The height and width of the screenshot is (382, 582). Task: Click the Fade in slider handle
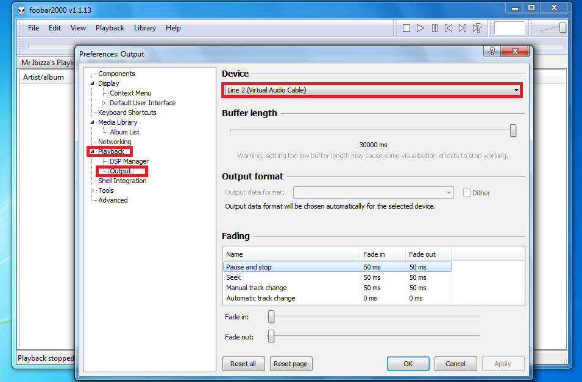[x=271, y=317]
